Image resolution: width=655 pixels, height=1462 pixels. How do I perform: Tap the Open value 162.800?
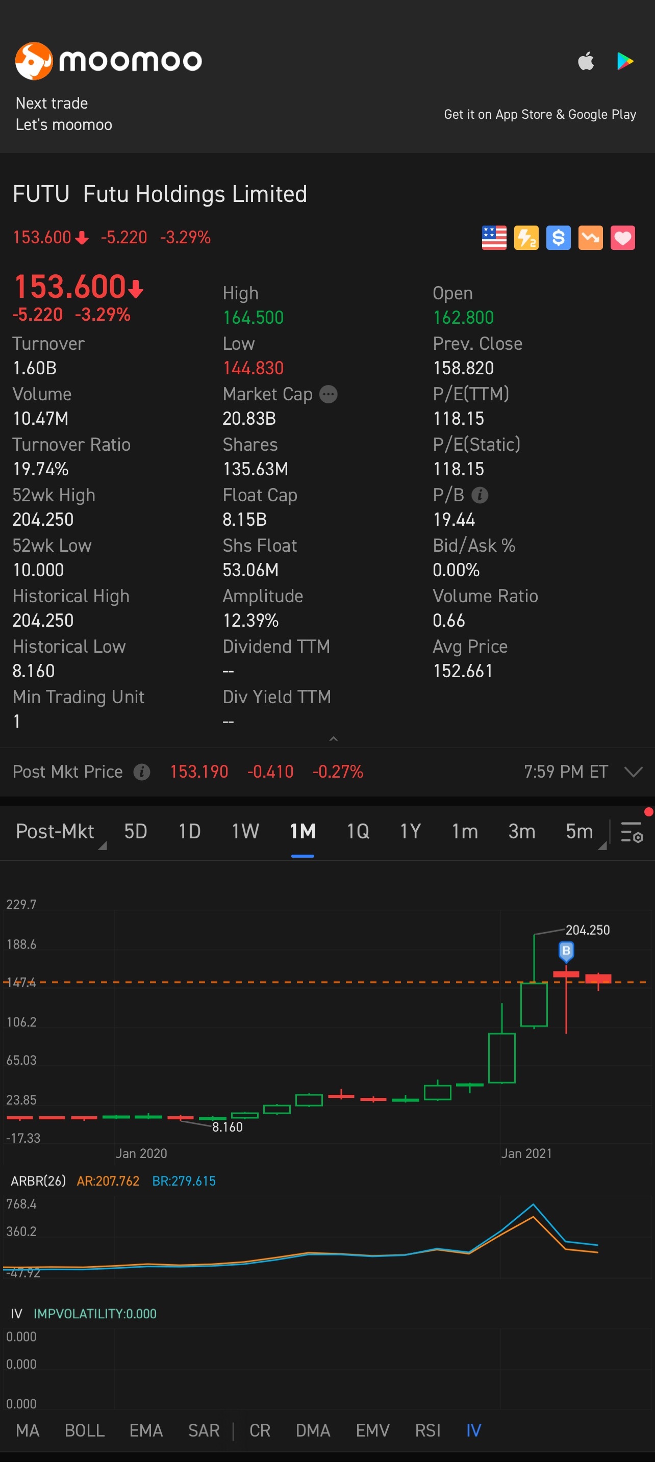[463, 317]
